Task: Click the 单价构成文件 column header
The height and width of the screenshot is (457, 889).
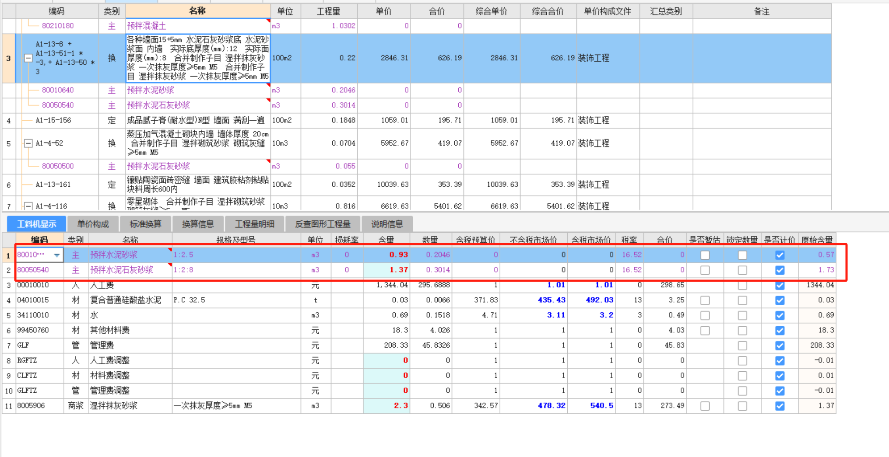Action: pos(608,11)
